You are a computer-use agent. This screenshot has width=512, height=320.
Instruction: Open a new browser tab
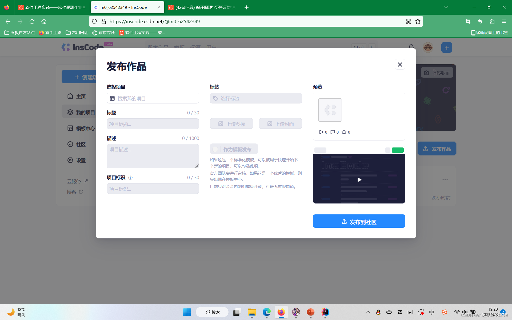[x=246, y=7]
